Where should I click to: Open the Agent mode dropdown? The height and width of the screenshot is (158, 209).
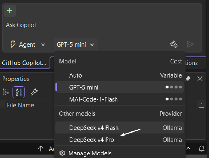click(x=28, y=44)
